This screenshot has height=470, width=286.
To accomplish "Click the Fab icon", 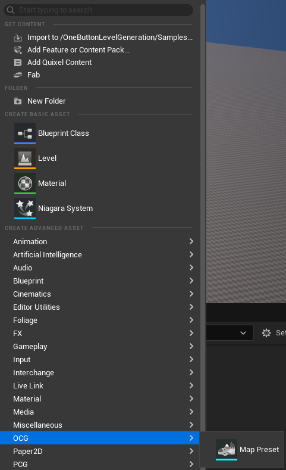I will pyautogui.click(x=18, y=75).
